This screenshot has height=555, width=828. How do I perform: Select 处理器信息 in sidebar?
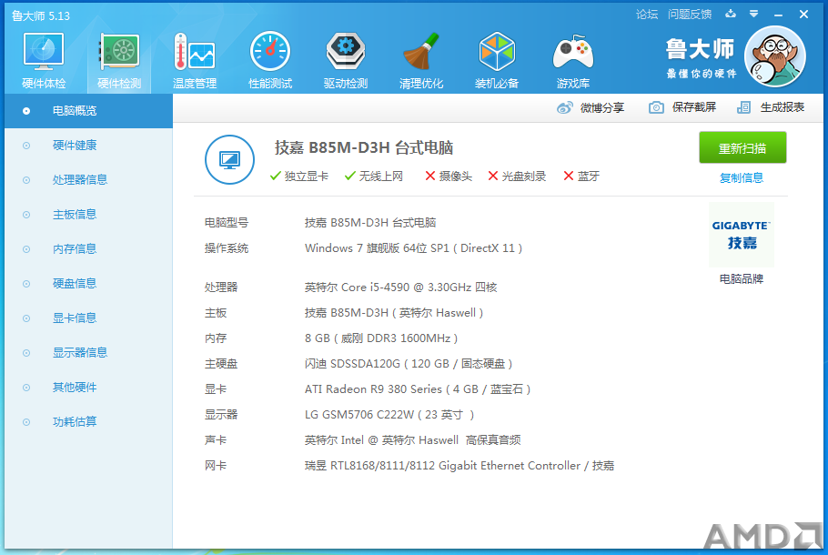coord(89,180)
